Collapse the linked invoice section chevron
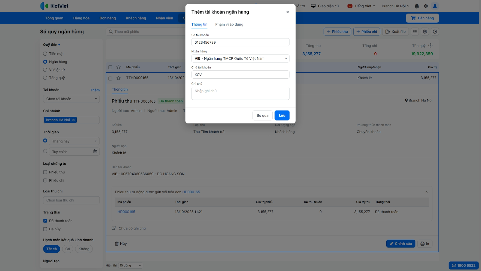481x271 pixels. point(427,192)
